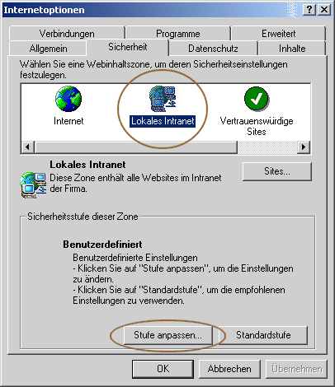Image resolution: width=335 pixels, height=387 pixels.
Task: Click the left scroll arrow of the zone list
Action: click(x=27, y=147)
